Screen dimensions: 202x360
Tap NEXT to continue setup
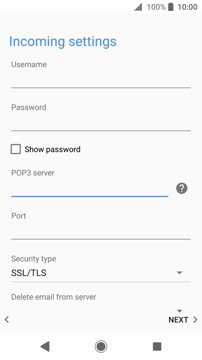click(x=178, y=319)
